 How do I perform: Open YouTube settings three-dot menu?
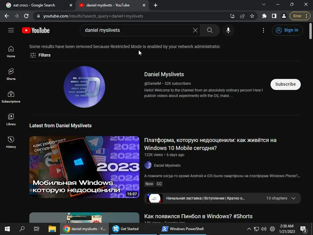tap(263, 30)
